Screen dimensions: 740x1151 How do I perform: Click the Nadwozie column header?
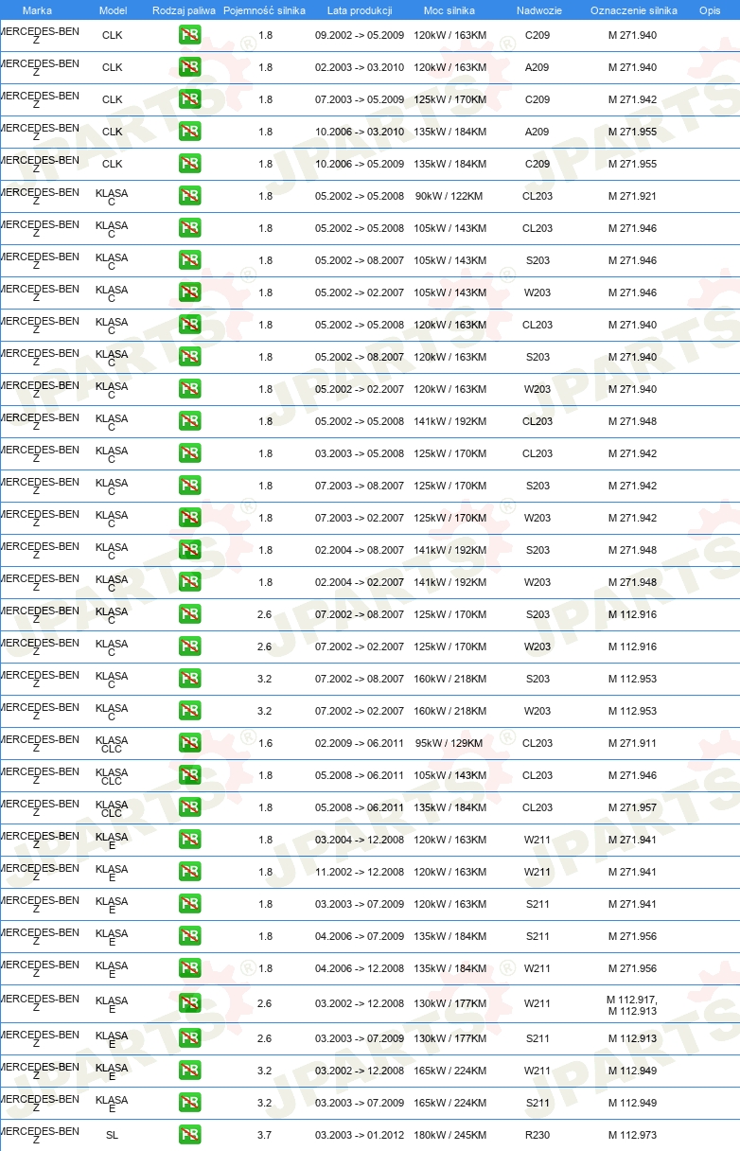tap(537, 10)
